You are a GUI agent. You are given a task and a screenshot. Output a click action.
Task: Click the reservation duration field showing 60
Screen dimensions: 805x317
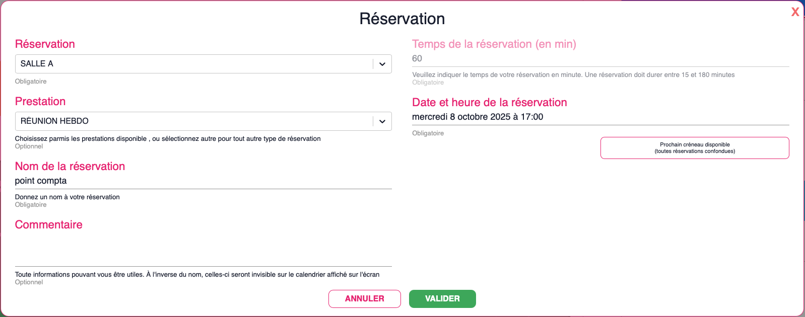[600, 58]
